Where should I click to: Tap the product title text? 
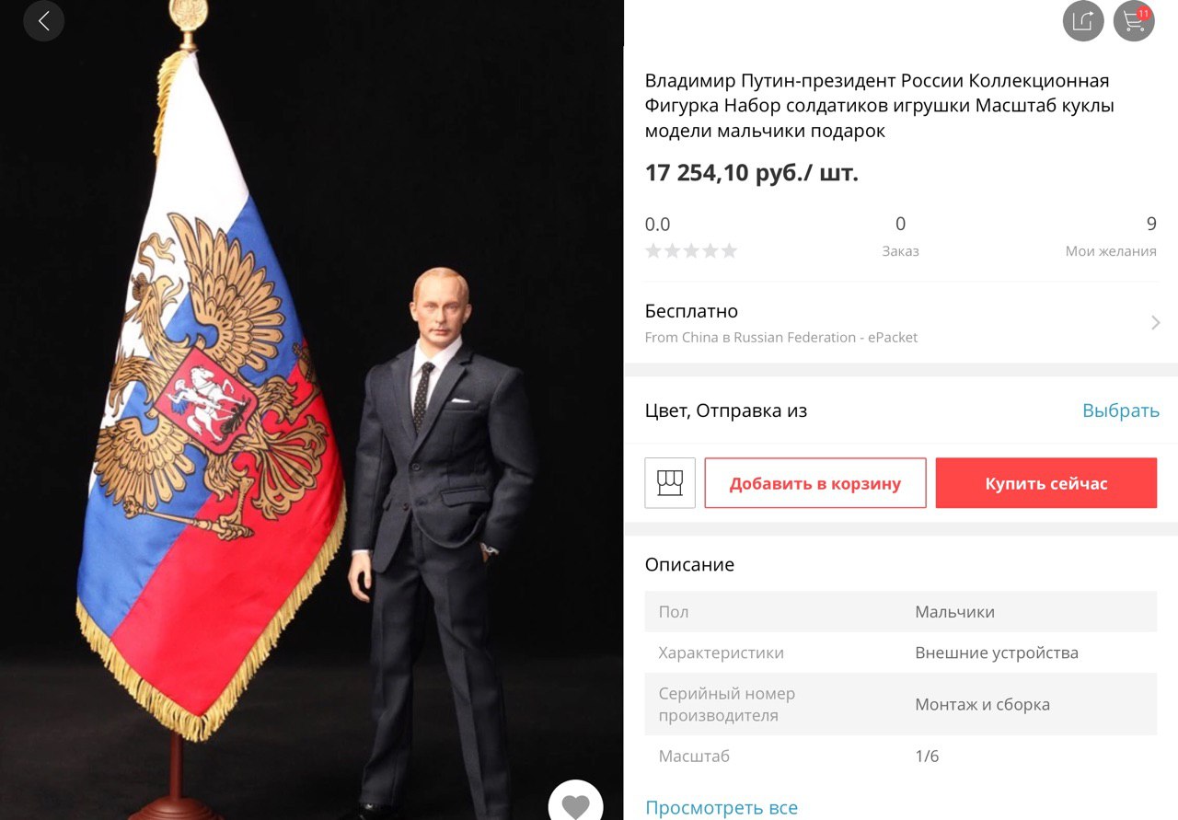click(879, 106)
